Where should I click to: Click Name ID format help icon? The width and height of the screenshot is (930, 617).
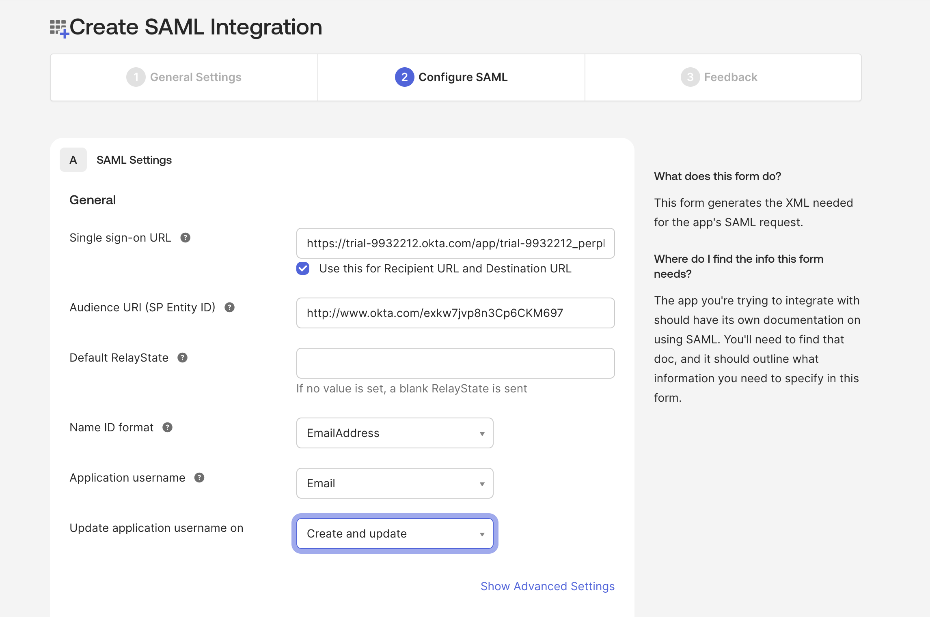168,427
